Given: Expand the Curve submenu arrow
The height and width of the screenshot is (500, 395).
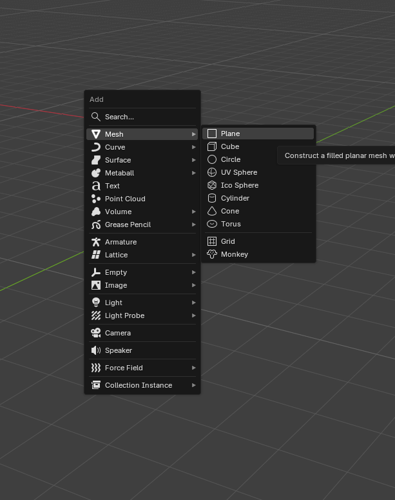Looking at the screenshot, I should coord(194,147).
